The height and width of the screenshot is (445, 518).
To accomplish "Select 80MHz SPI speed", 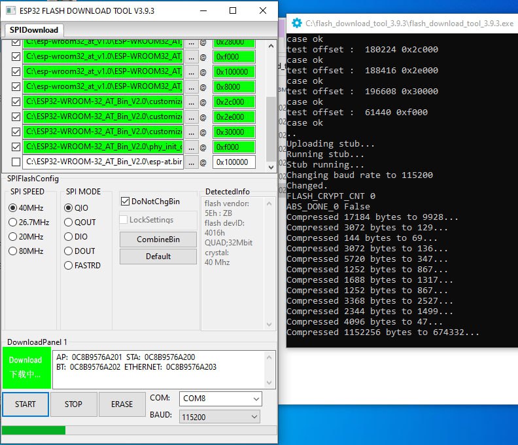I will 12,251.
